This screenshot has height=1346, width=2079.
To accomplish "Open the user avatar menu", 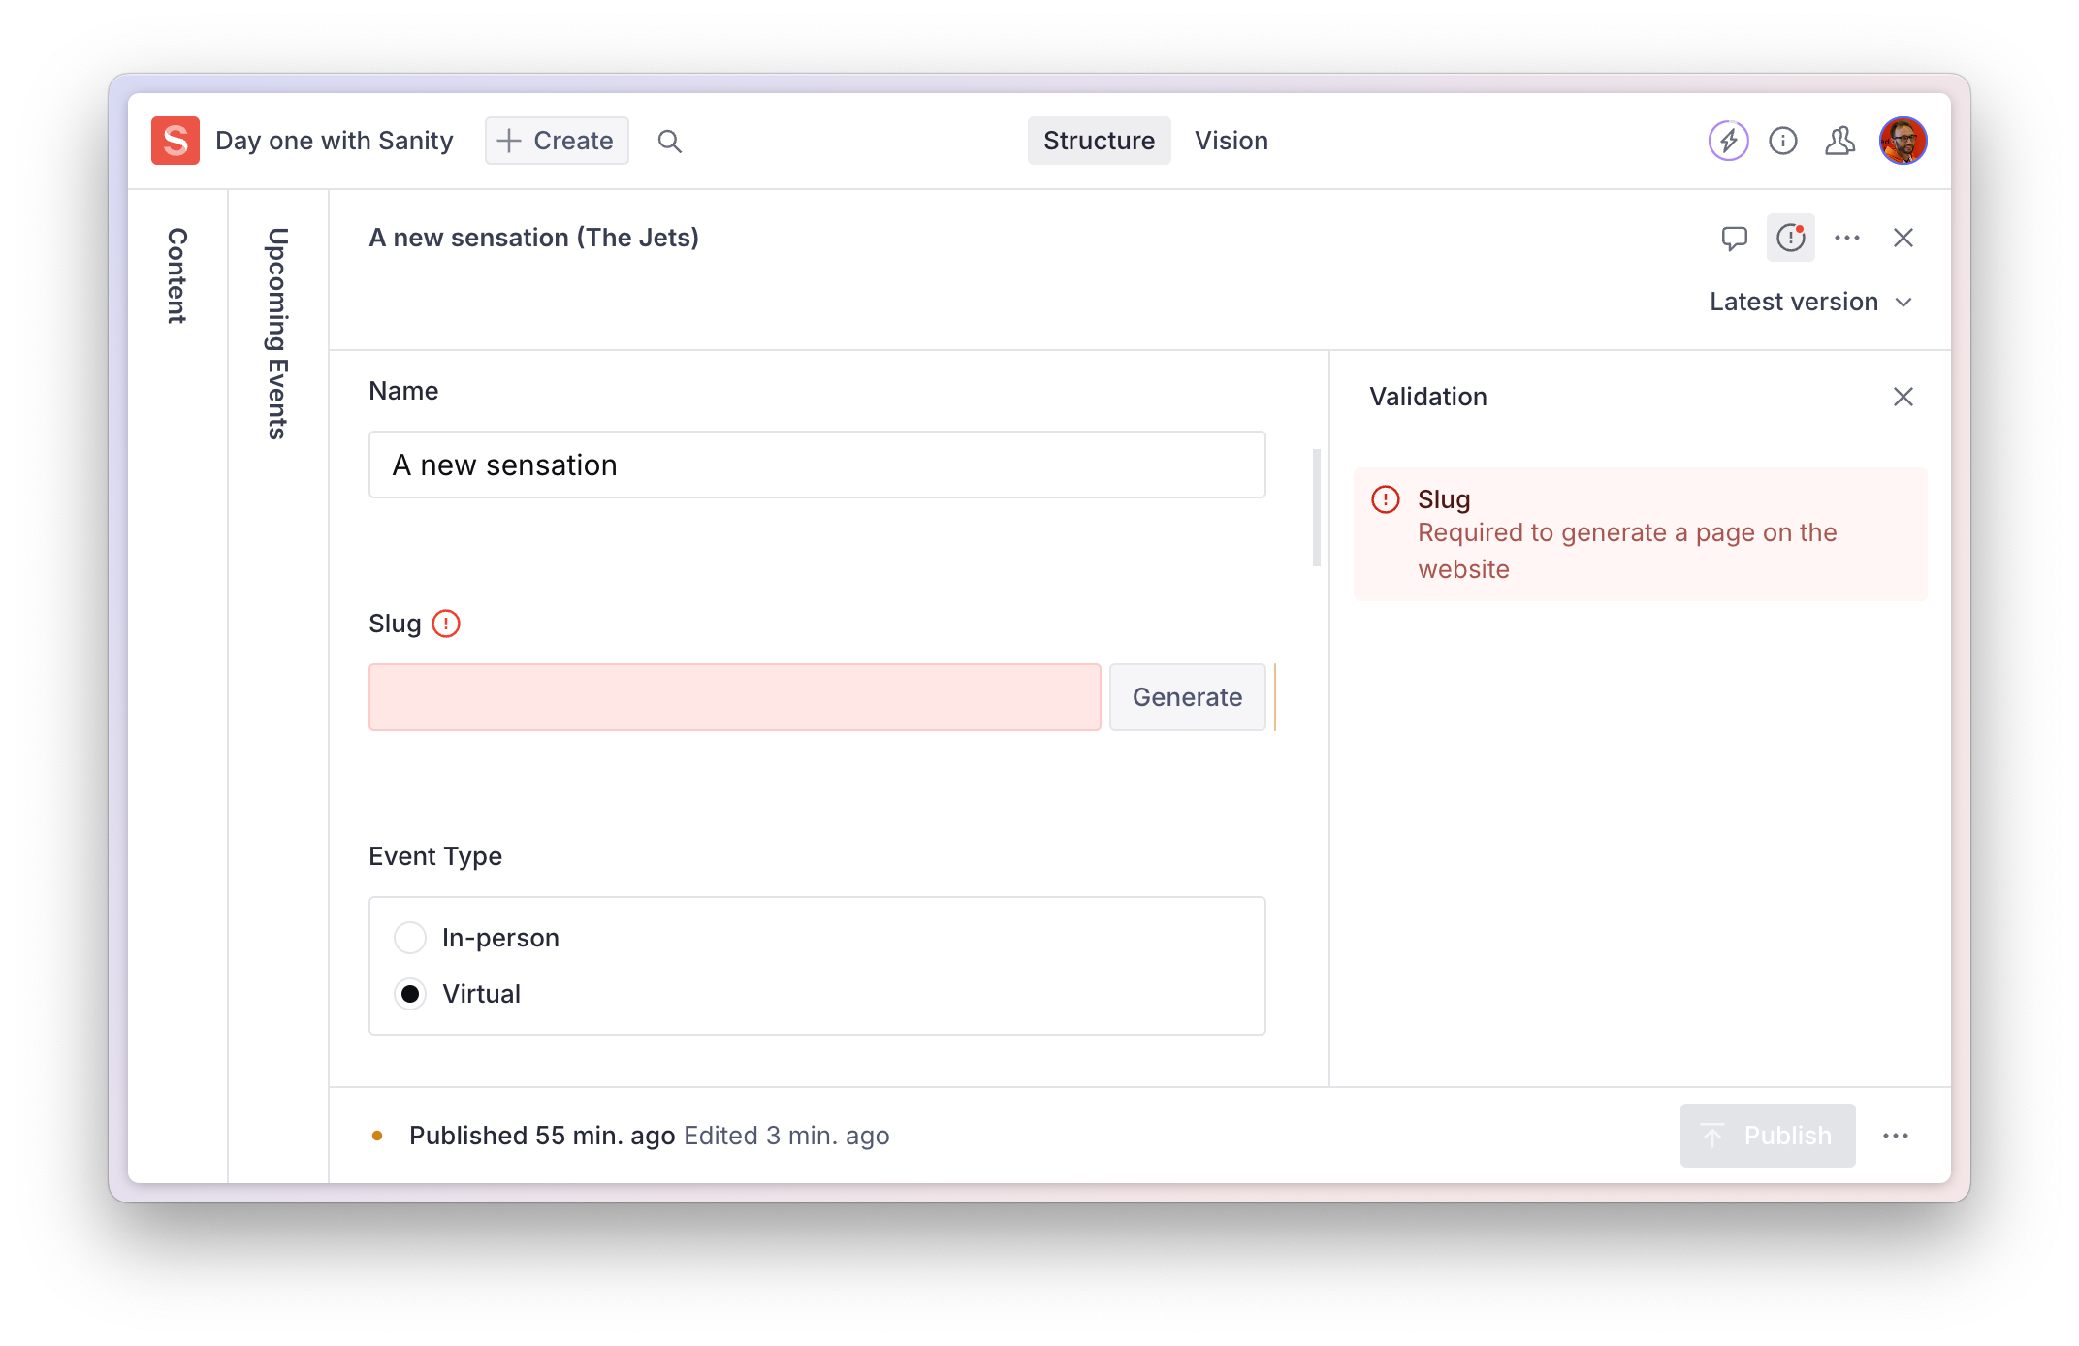I will (1903, 141).
